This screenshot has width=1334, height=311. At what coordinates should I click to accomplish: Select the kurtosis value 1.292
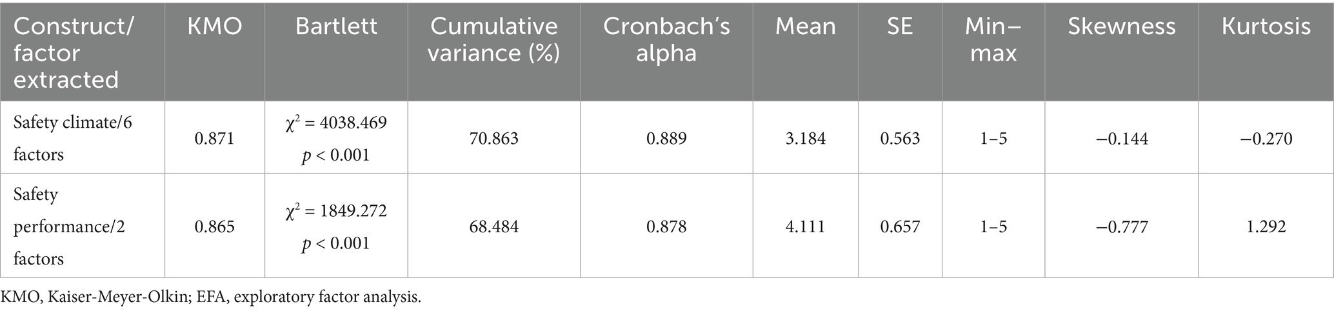pyautogui.click(x=1266, y=226)
